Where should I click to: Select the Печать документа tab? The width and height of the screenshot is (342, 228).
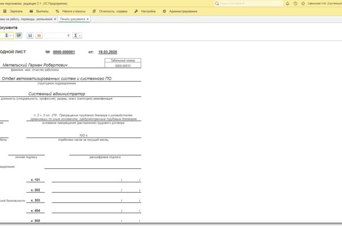72,19
